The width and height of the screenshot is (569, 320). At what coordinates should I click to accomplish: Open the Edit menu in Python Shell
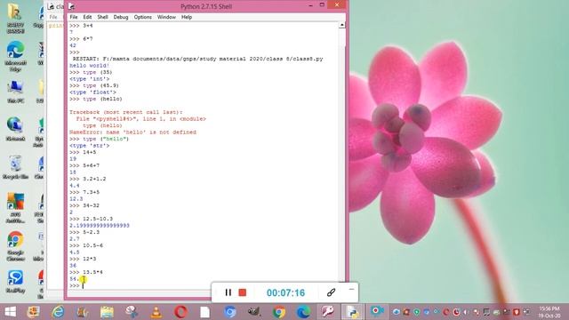click(87, 17)
